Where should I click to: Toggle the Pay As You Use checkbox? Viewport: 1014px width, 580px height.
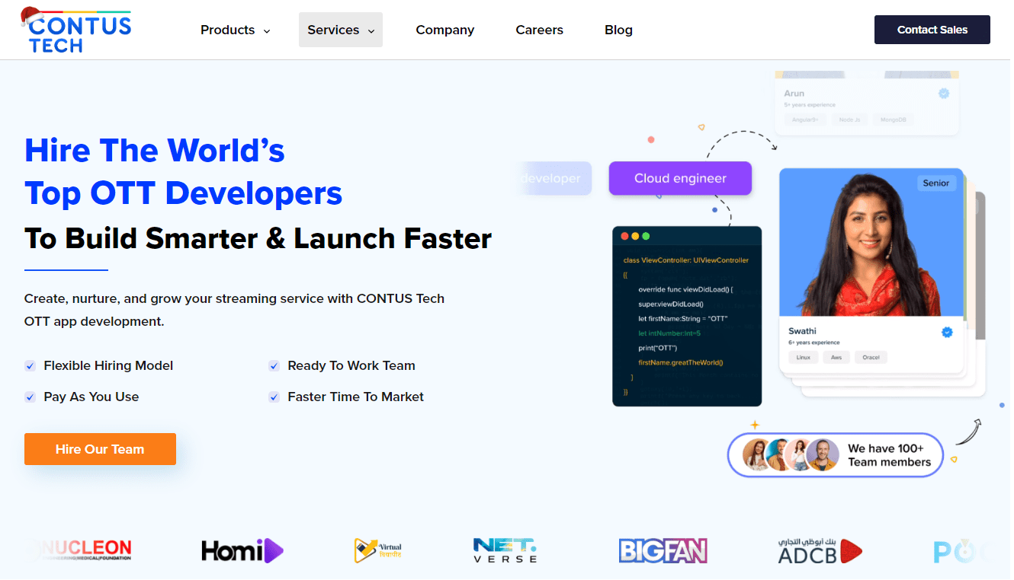click(30, 397)
